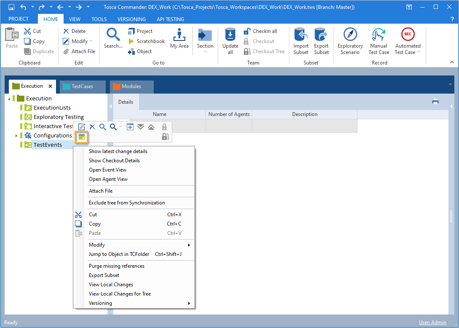Click the blue X delete icon in the mini toolbar

coord(92,127)
